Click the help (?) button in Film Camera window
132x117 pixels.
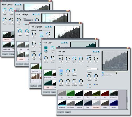tap(18, 4)
